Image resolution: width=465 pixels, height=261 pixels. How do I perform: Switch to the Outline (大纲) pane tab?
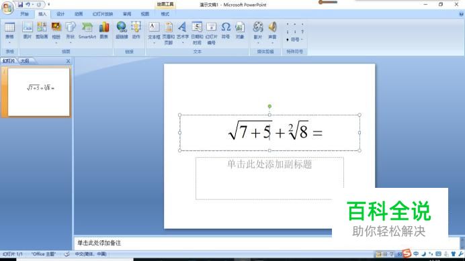point(25,61)
